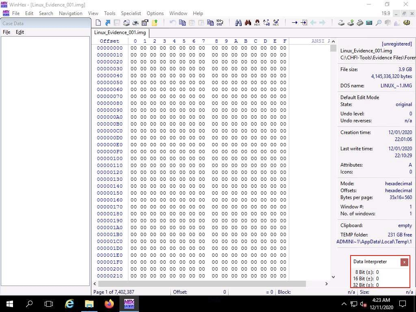
Task: Click the vertical scrollbar down arrow
Action: click(333, 277)
